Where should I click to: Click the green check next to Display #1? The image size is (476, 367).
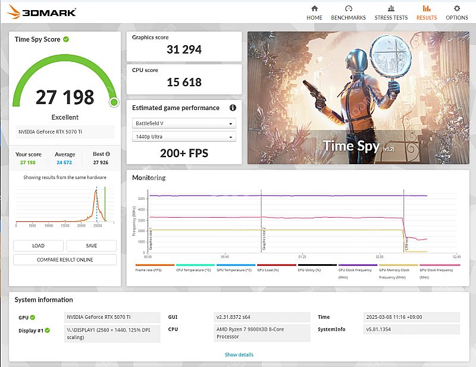click(48, 330)
